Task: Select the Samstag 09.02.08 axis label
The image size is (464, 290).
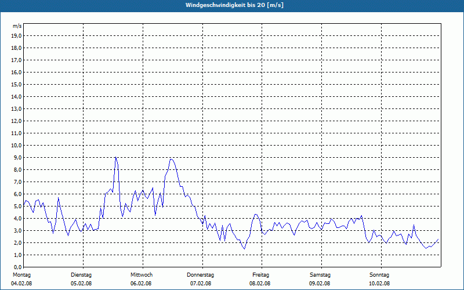Action: (x=320, y=279)
